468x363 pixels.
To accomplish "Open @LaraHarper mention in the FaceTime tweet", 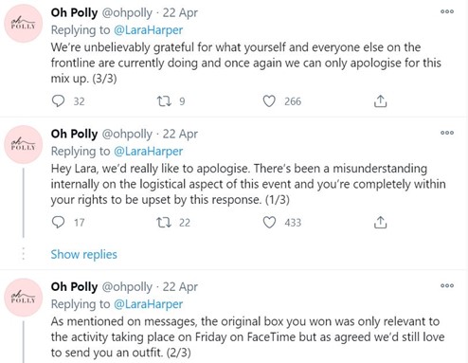I will pos(148,304).
